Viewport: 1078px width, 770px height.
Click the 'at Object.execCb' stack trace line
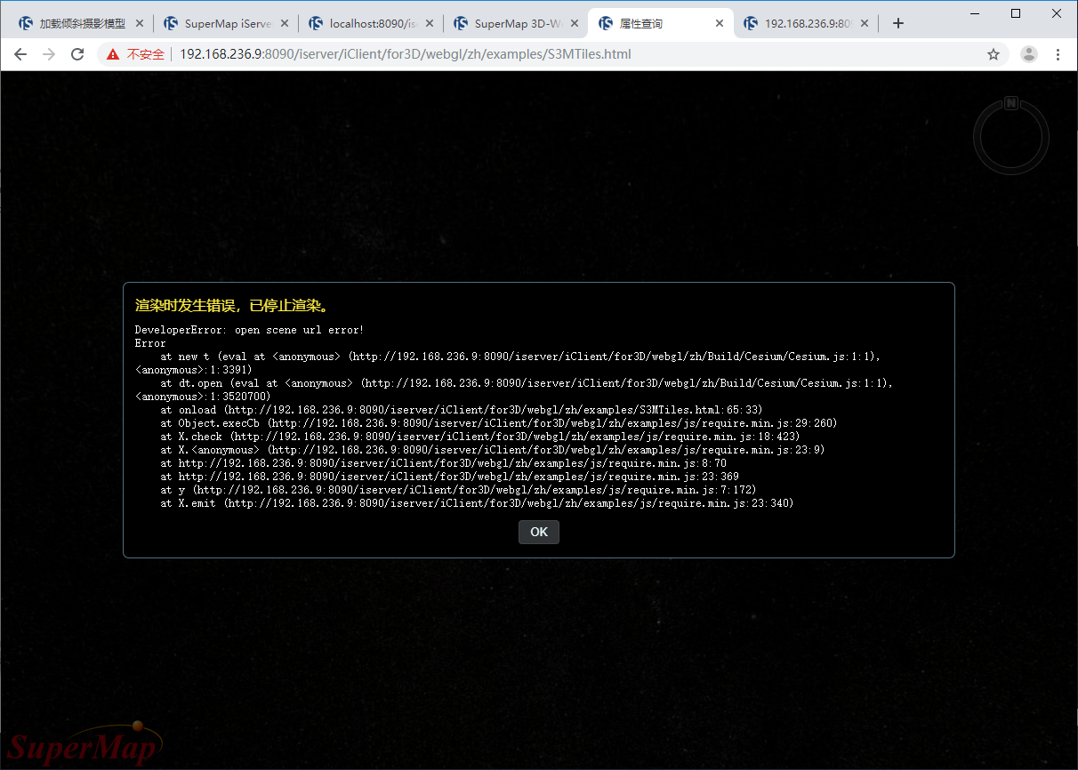[498, 423]
